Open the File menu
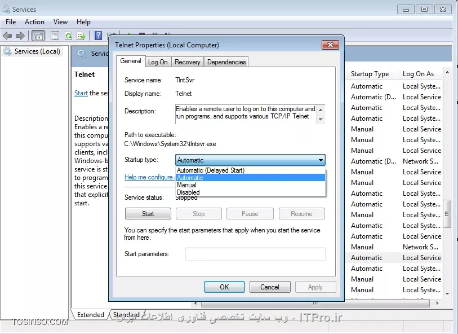The image size is (458, 334). pyautogui.click(x=11, y=22)
